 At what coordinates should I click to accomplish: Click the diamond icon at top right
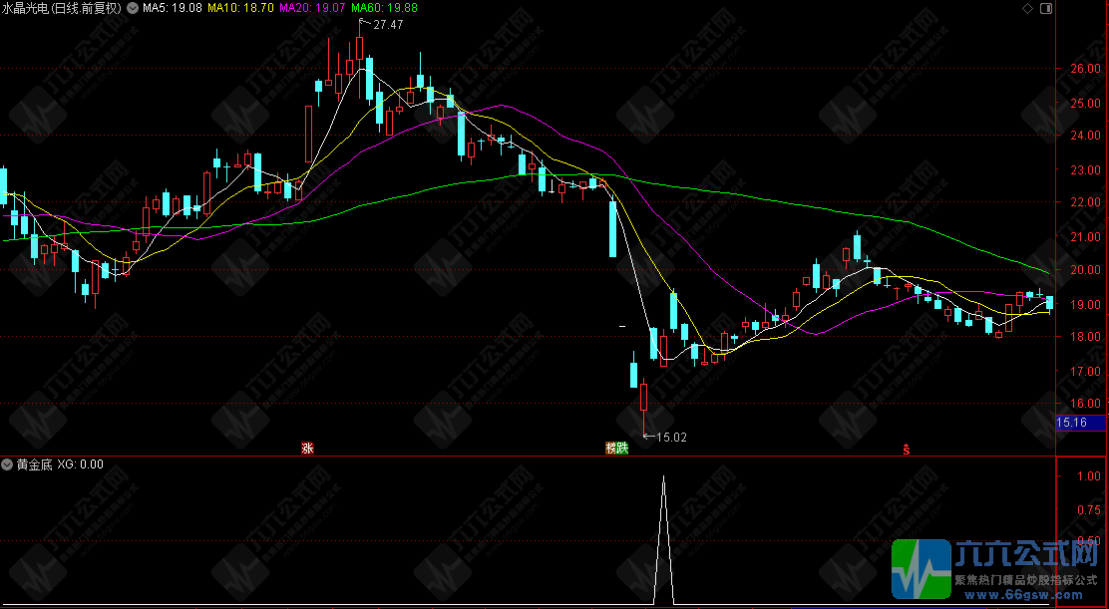point(1027,9)
